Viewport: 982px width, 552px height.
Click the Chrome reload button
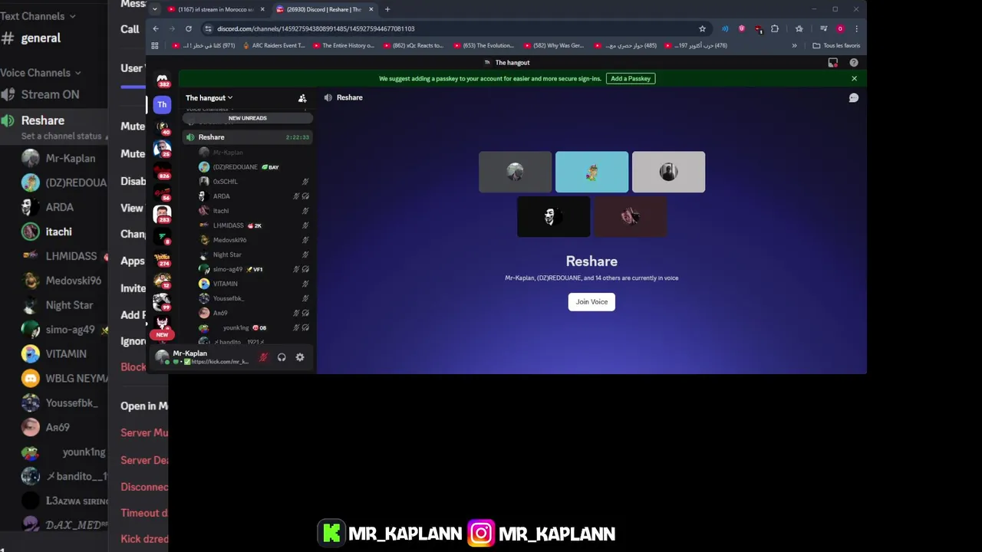(188, 28)
